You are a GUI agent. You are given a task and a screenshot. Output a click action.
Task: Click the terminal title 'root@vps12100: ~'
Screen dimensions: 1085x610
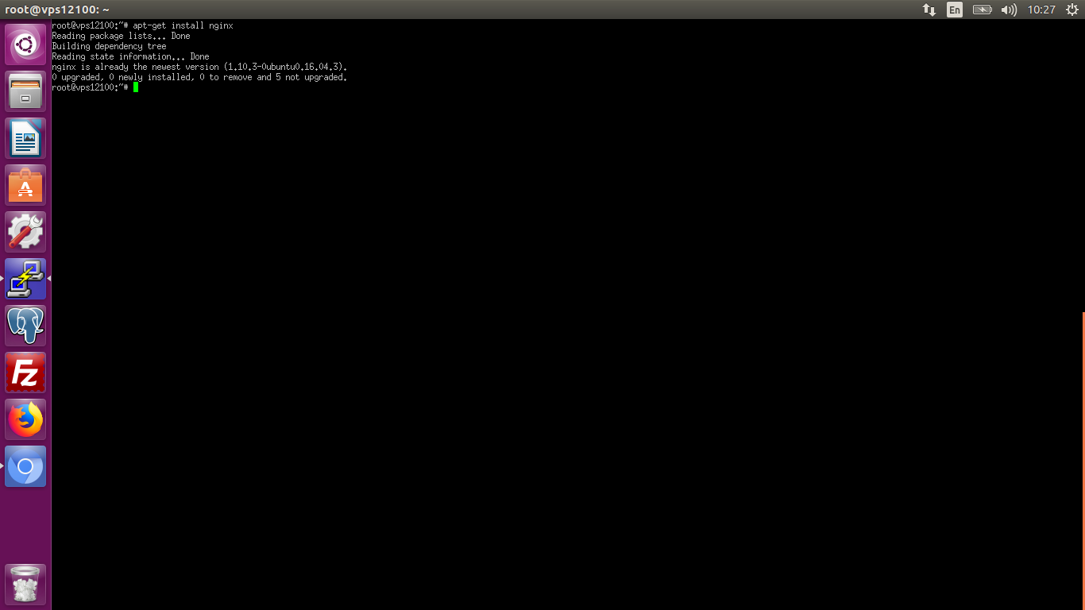click(57, 10)
